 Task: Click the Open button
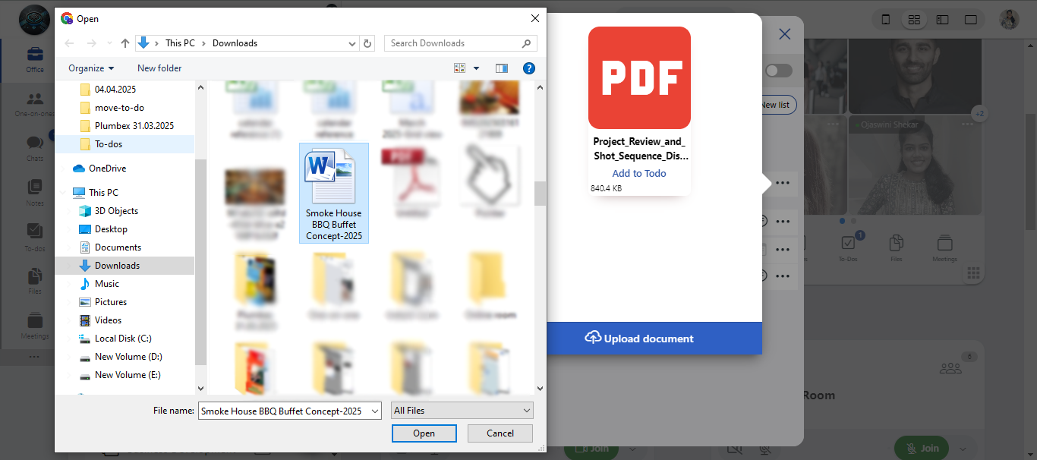click(x=424, y=433)
